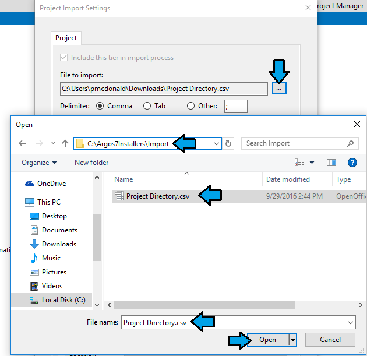Sort files by Type column

click(x=343, y=179)
